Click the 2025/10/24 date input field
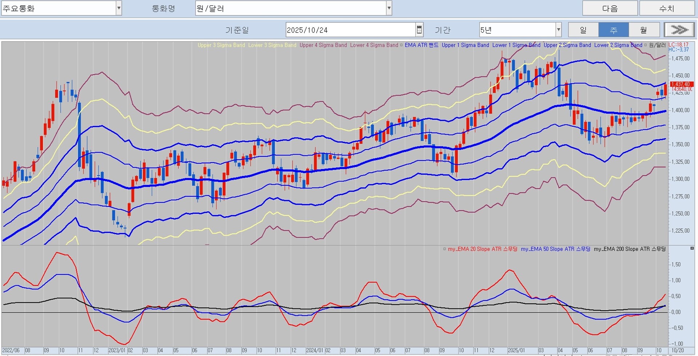 coord(350,30)
